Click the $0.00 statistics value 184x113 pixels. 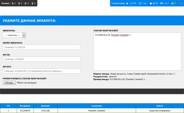click(x=155, y=3)
